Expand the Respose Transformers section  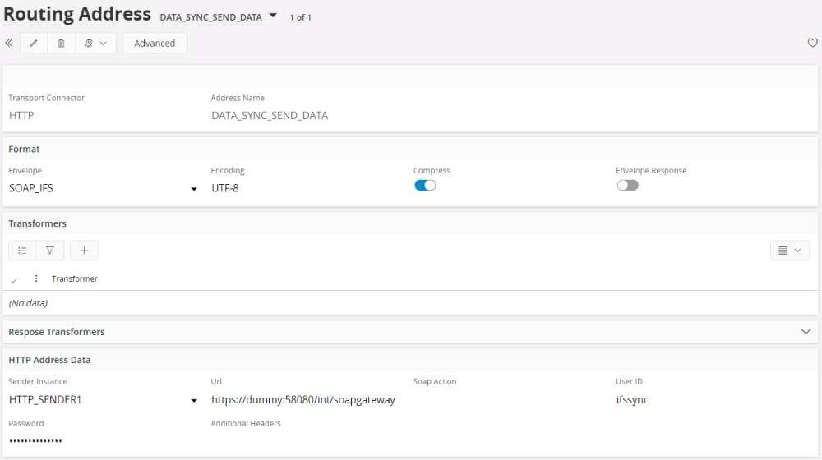[x=806, y=332]
